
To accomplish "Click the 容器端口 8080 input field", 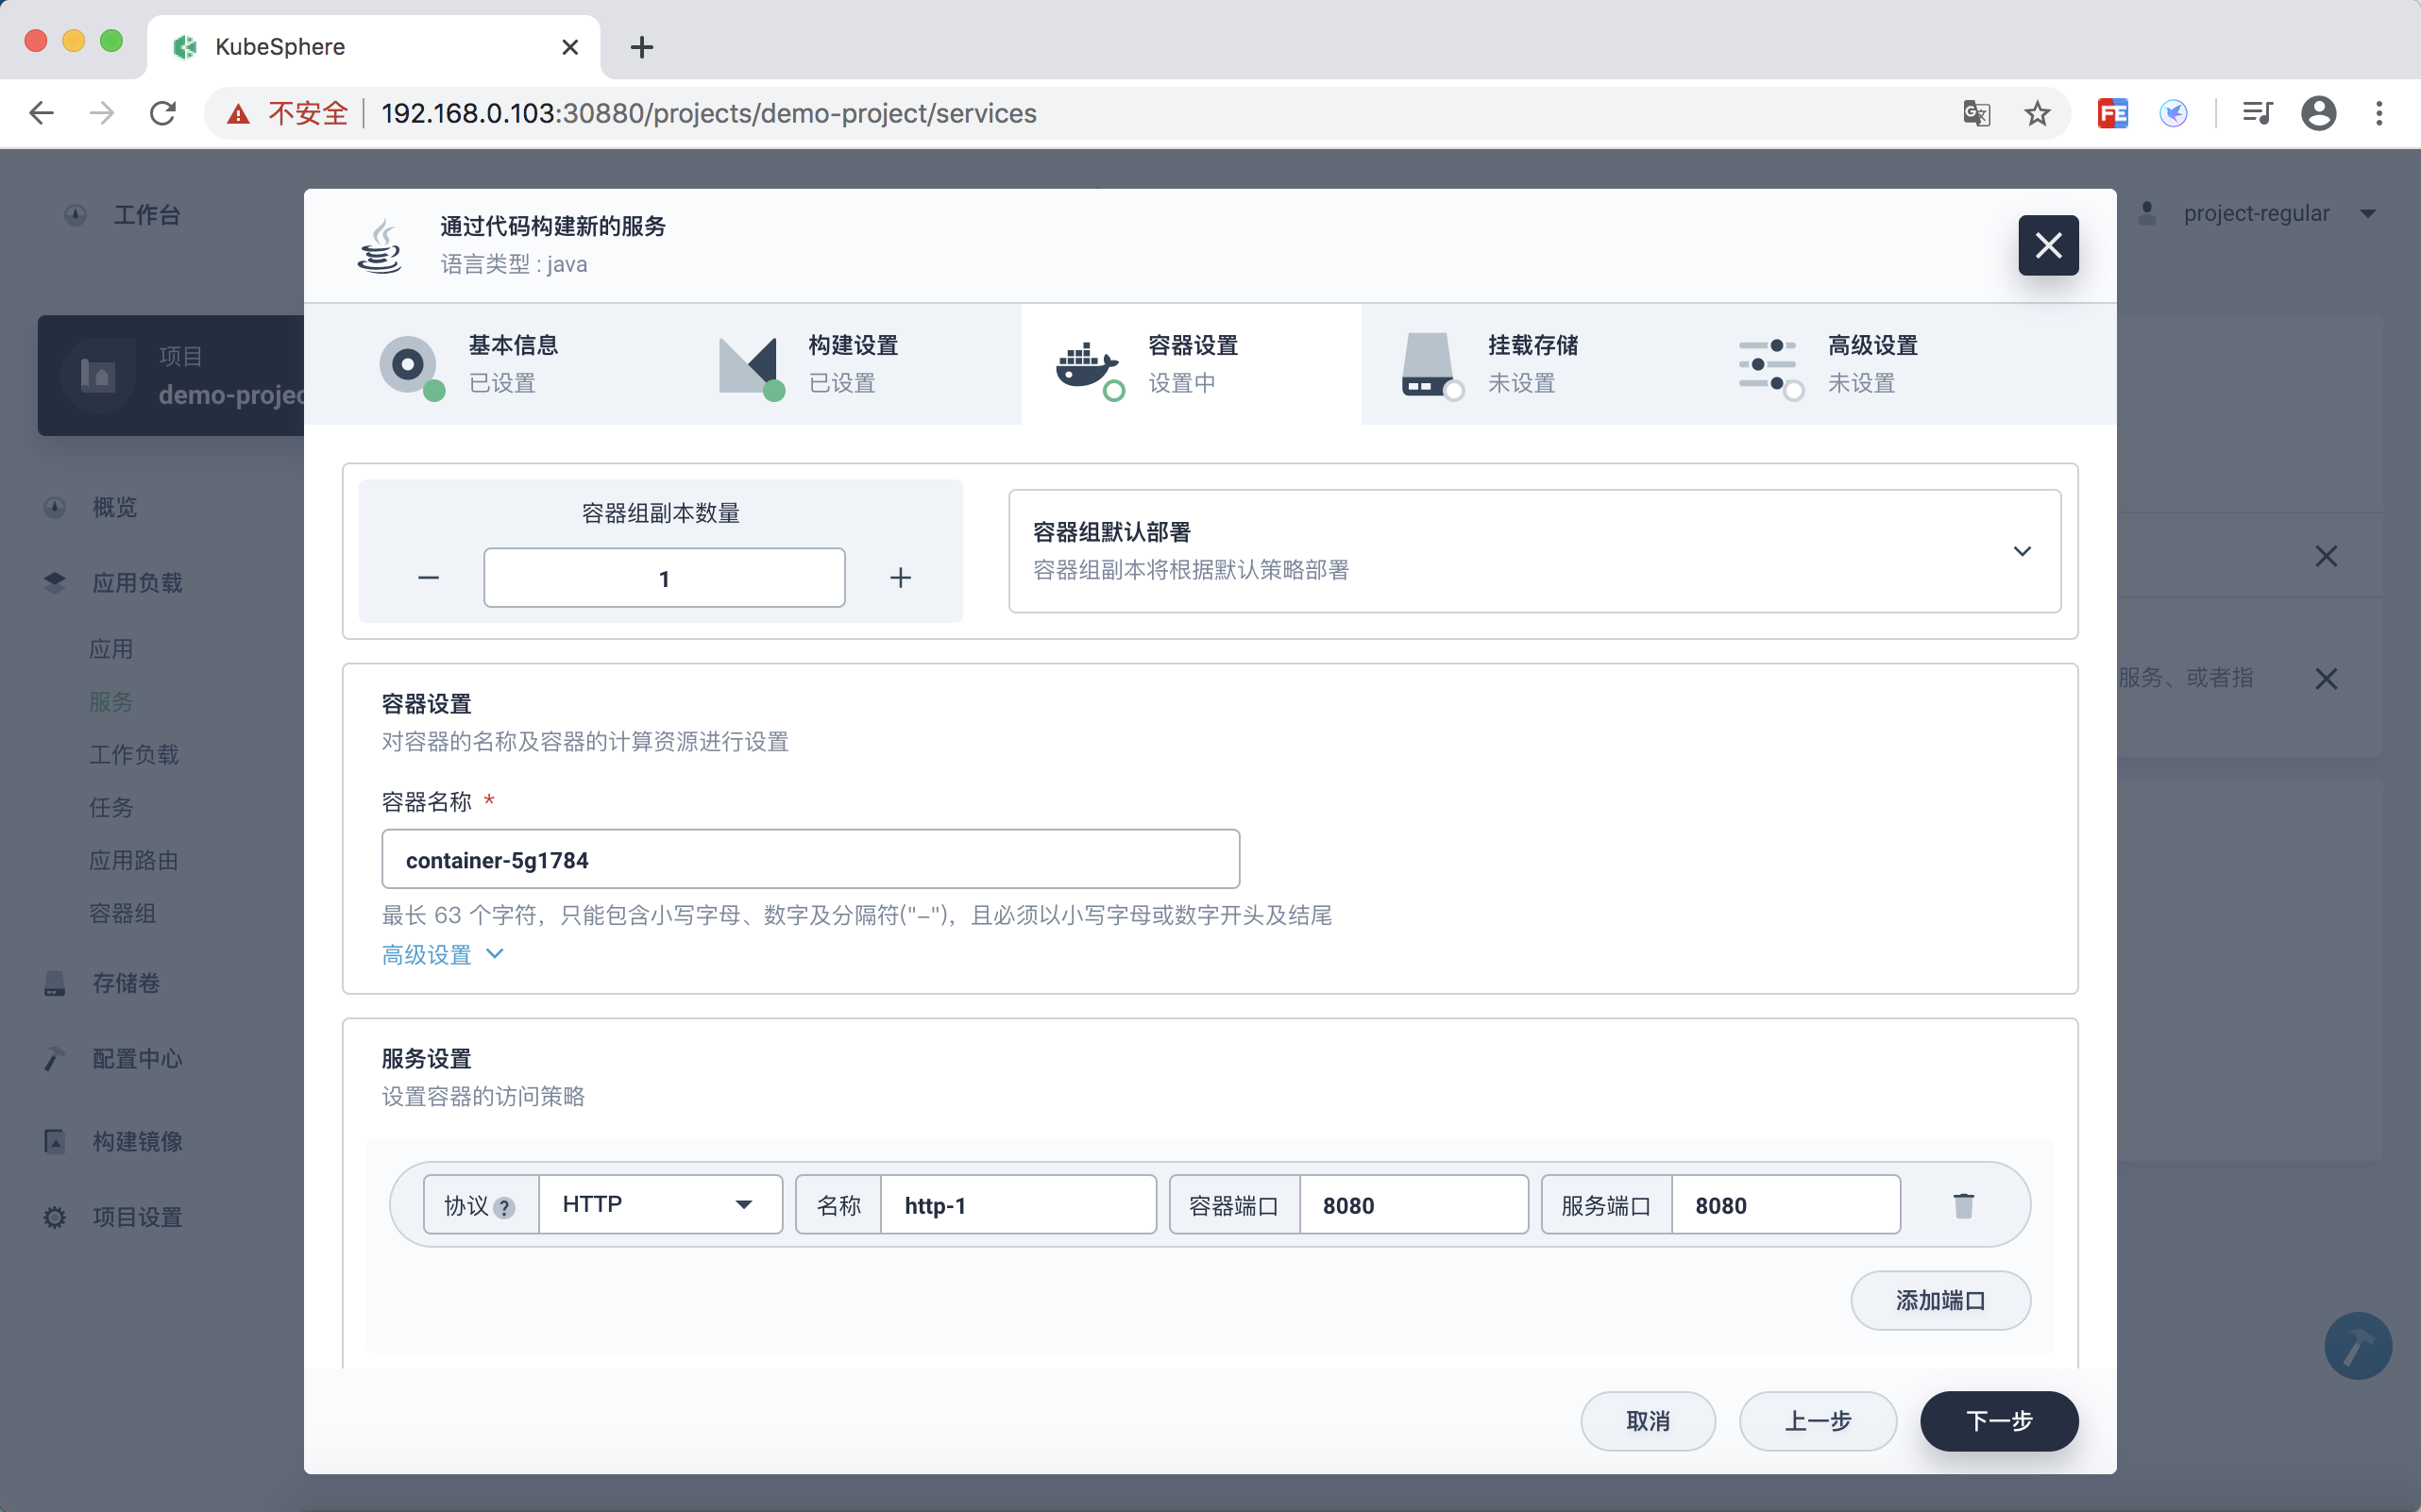I will click(x=1412, y=1205).
